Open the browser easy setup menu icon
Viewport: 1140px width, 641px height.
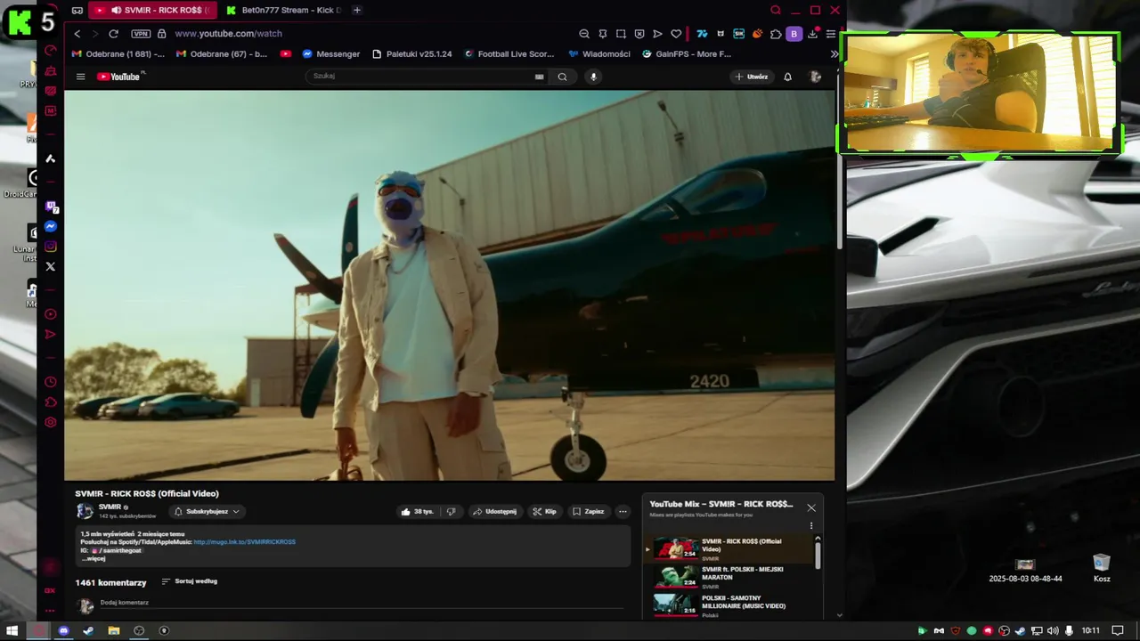click(831, 34)
